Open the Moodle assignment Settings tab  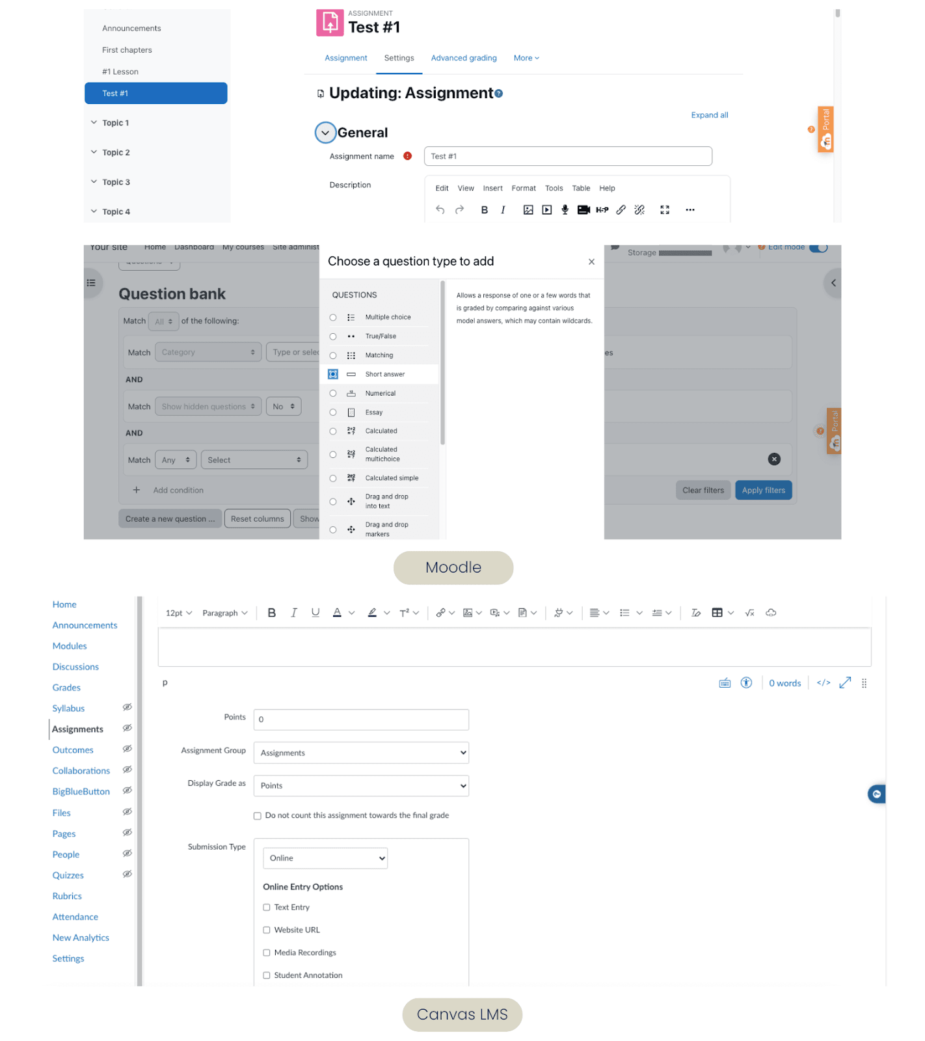tap(399, 58)
